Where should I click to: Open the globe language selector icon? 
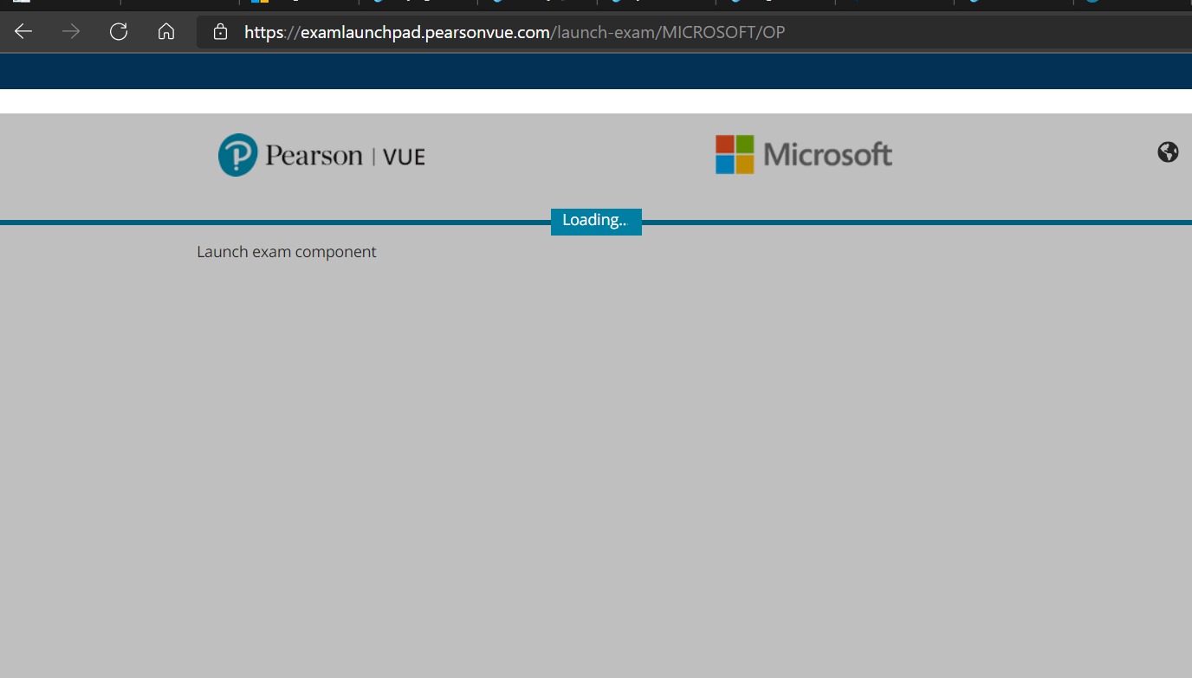coord(1168,152)
